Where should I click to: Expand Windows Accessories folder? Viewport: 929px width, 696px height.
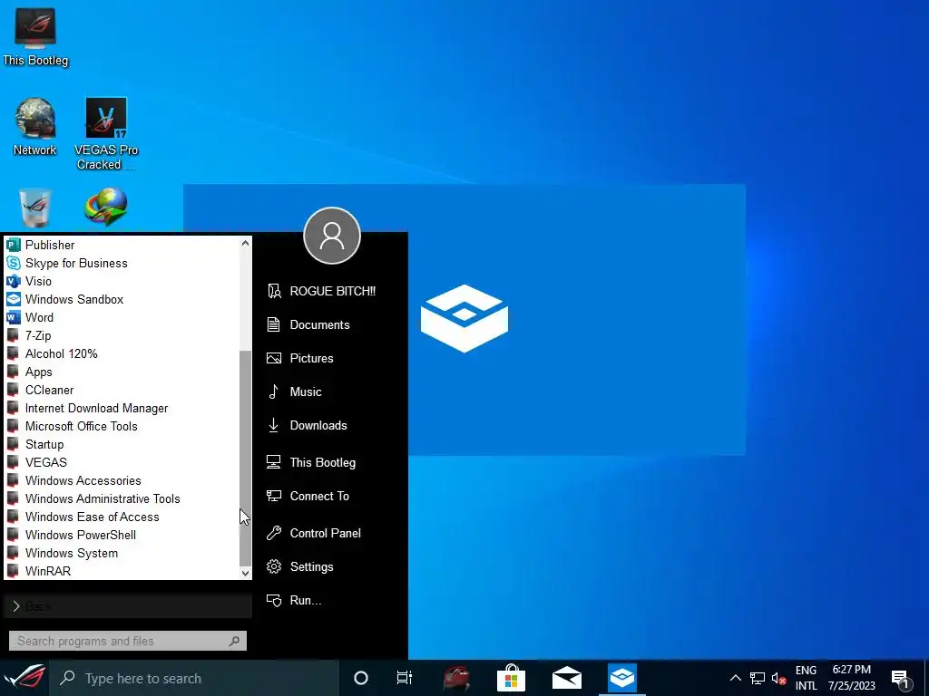tap(122, 480)
